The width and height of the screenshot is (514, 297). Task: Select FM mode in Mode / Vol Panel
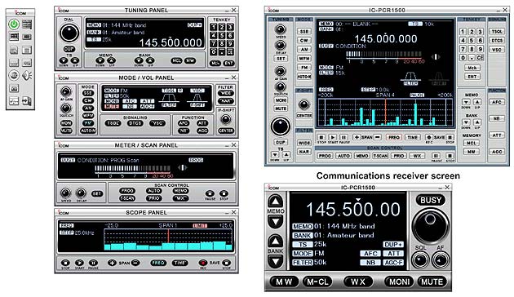(x=88, y=123)
